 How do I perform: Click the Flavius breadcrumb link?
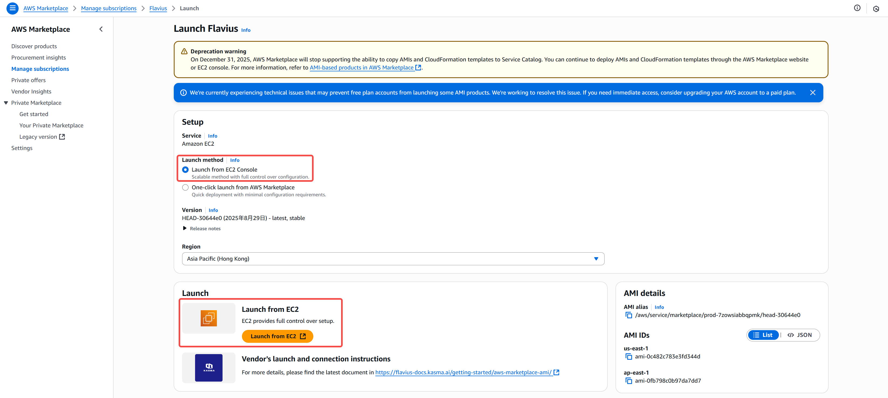pos(158,8)
